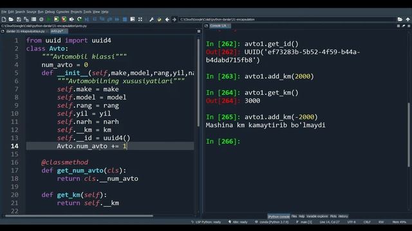Run selection or current line icon
The height and width of the screenshot is (231, 412).
click(71, 19)
